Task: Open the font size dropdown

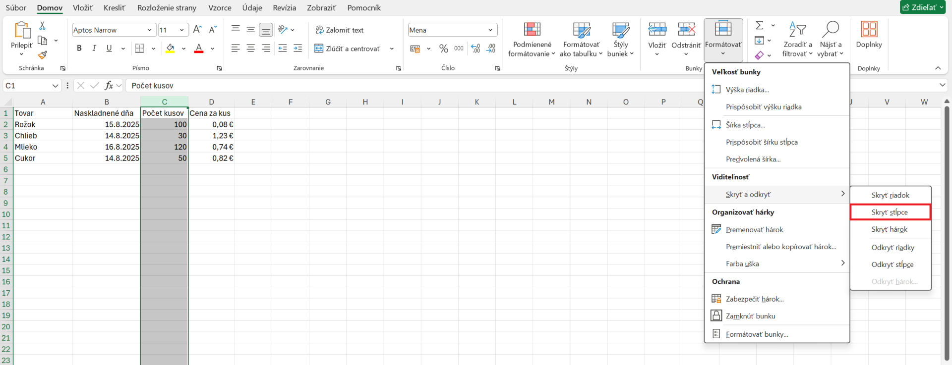Action: tap(181, 30)
